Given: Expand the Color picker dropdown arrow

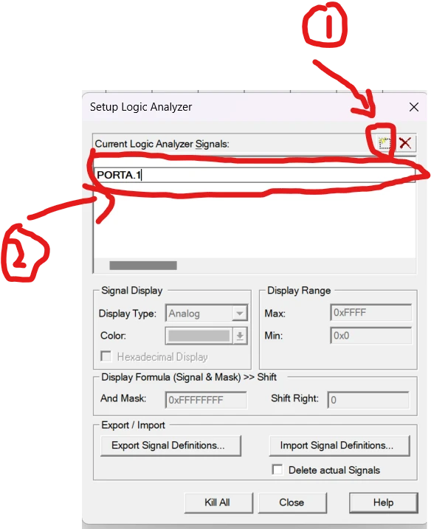Looking at the screenshot, I should [x=240, y=336].
